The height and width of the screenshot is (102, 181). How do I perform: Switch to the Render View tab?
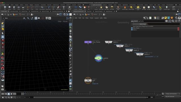pyautogui.click(x=25, y=11)
